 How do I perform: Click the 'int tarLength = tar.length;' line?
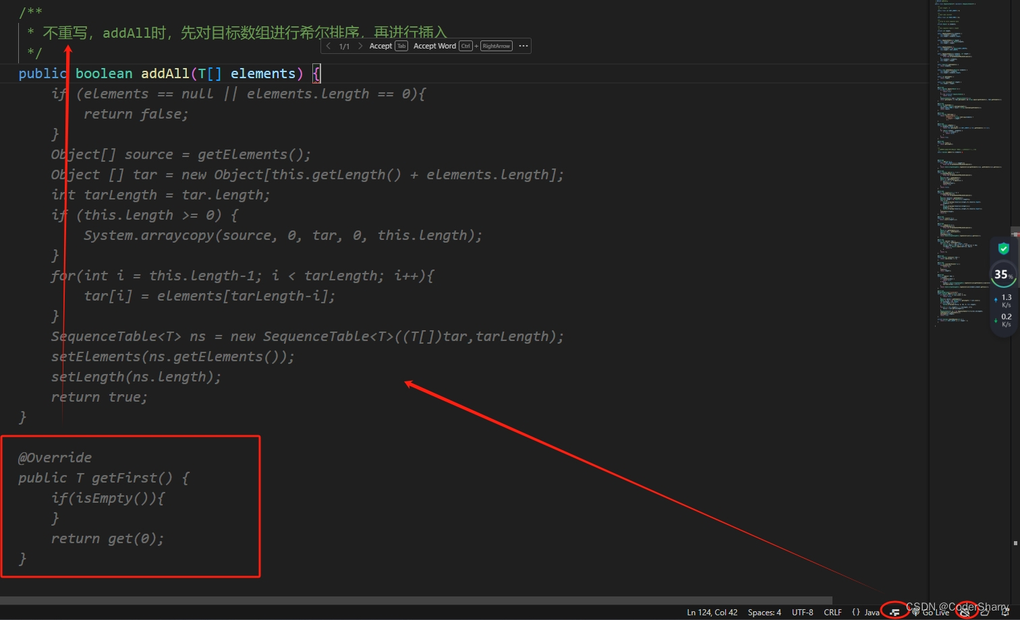pos(161,195)
